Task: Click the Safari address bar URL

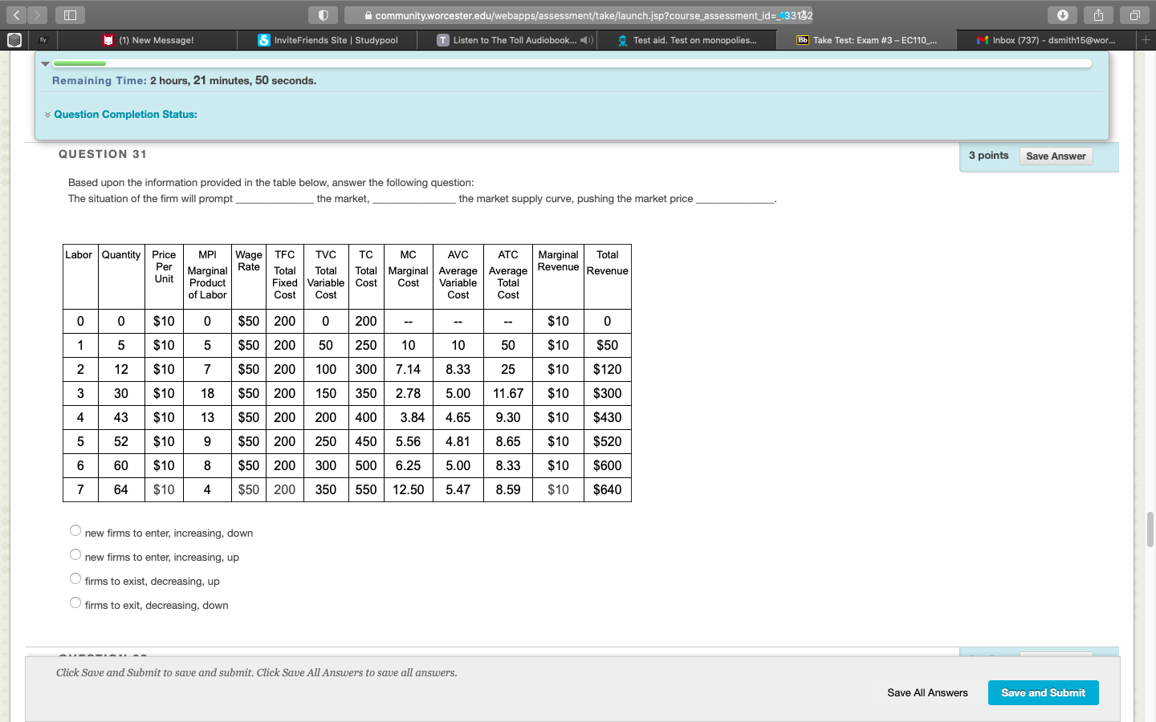Action: pos(578,15)
